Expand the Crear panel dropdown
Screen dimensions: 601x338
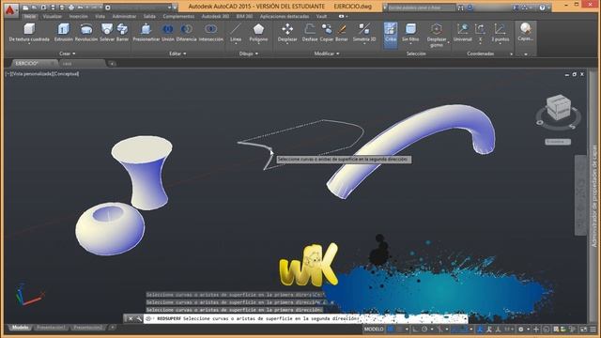pyautogui.click(x=67, y=54)
